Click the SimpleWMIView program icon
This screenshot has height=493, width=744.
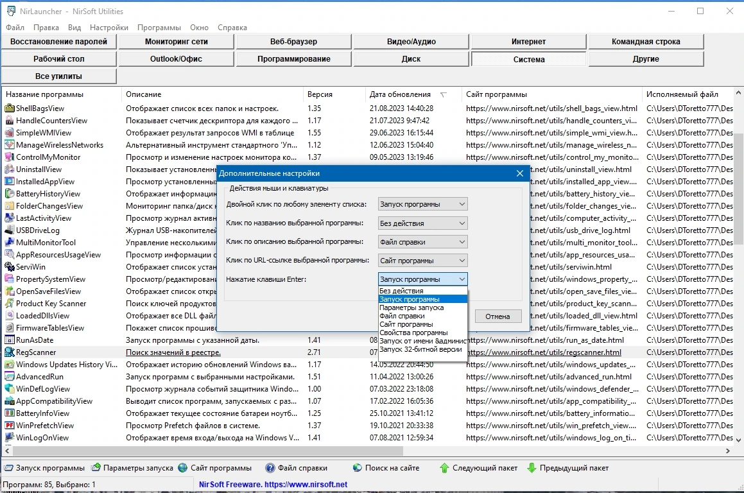coord(10,133)
